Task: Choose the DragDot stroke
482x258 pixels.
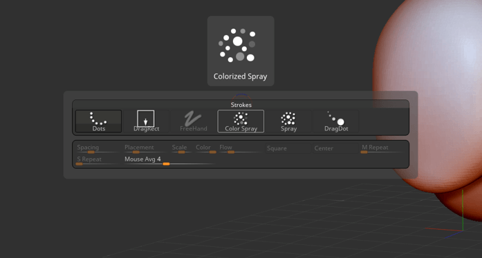Action: click(x=336, y=121)
